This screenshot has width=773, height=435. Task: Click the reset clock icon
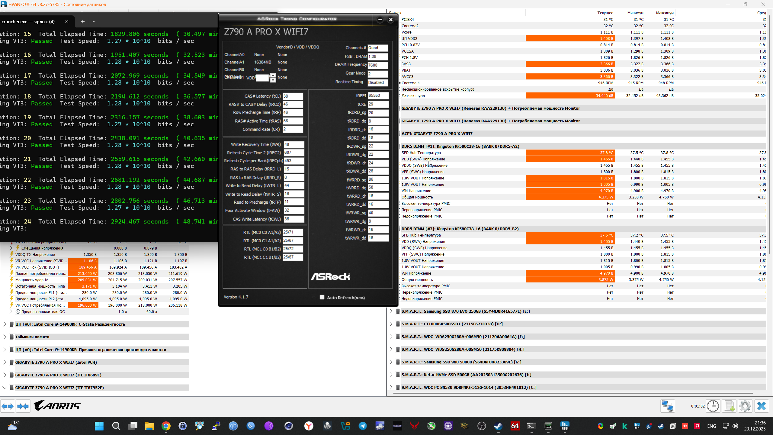tap(713, 406)
